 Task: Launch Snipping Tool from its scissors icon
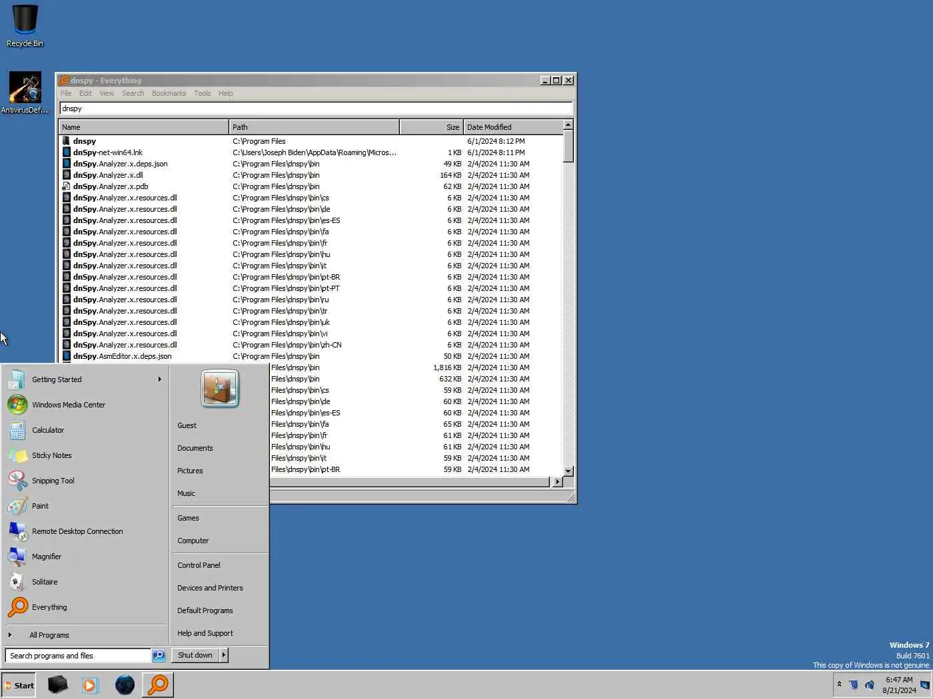[x=17, y=481]
